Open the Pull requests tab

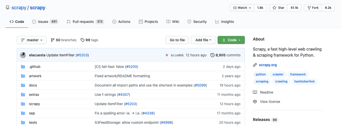tap(85, 22)
